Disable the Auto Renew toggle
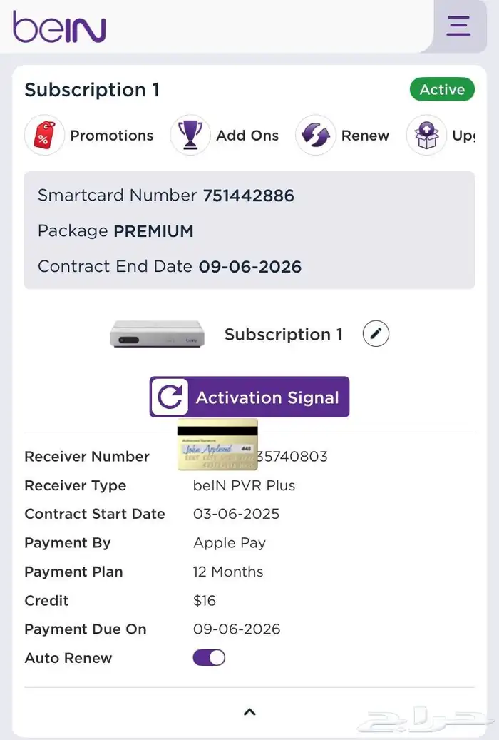The height and width of the screenshot is (740, 499). click(x=209, y=658)
